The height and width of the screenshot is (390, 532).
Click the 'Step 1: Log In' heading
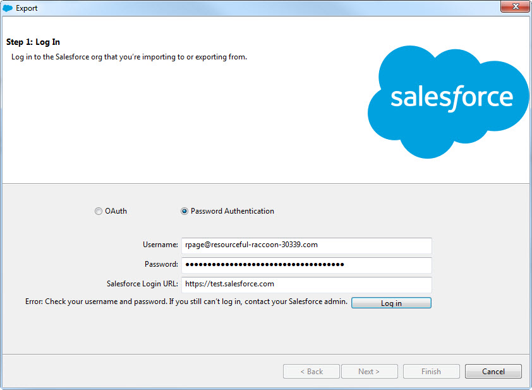click(x=33, y=42)
